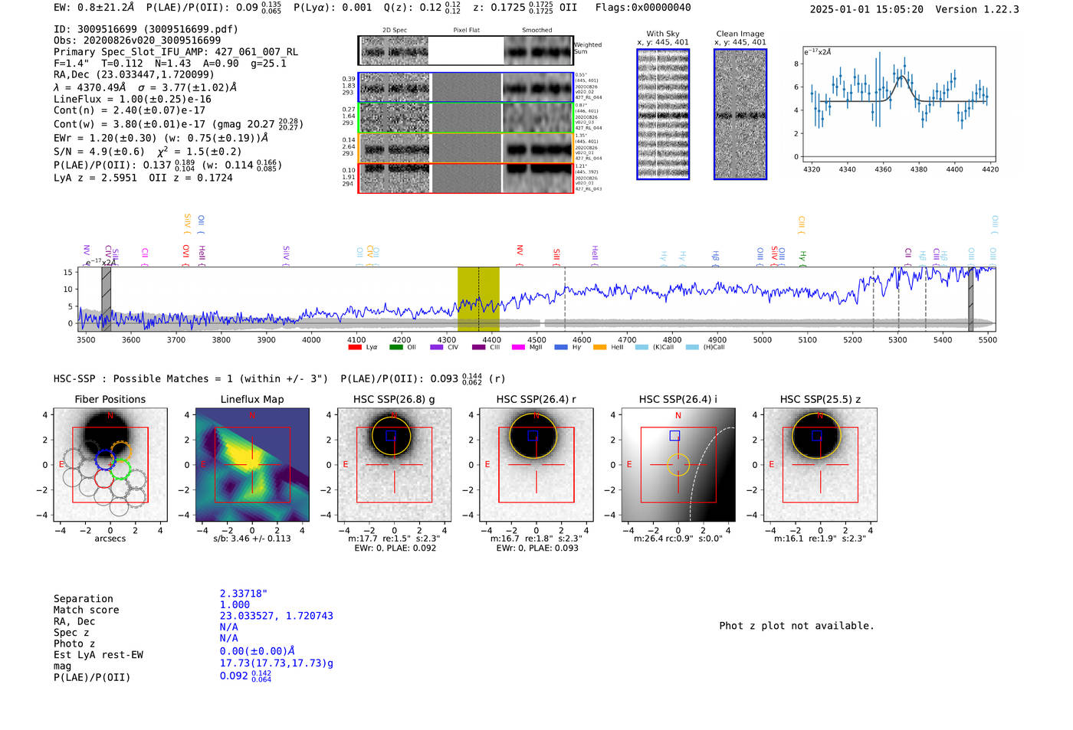
Task: Click the blue Hγ legend swatch
Action: click(561, 348)
